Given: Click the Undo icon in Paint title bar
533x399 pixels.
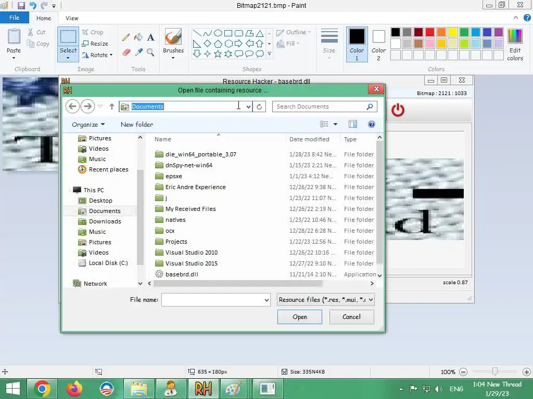Looking at the screenshot, I should [33, 5].
